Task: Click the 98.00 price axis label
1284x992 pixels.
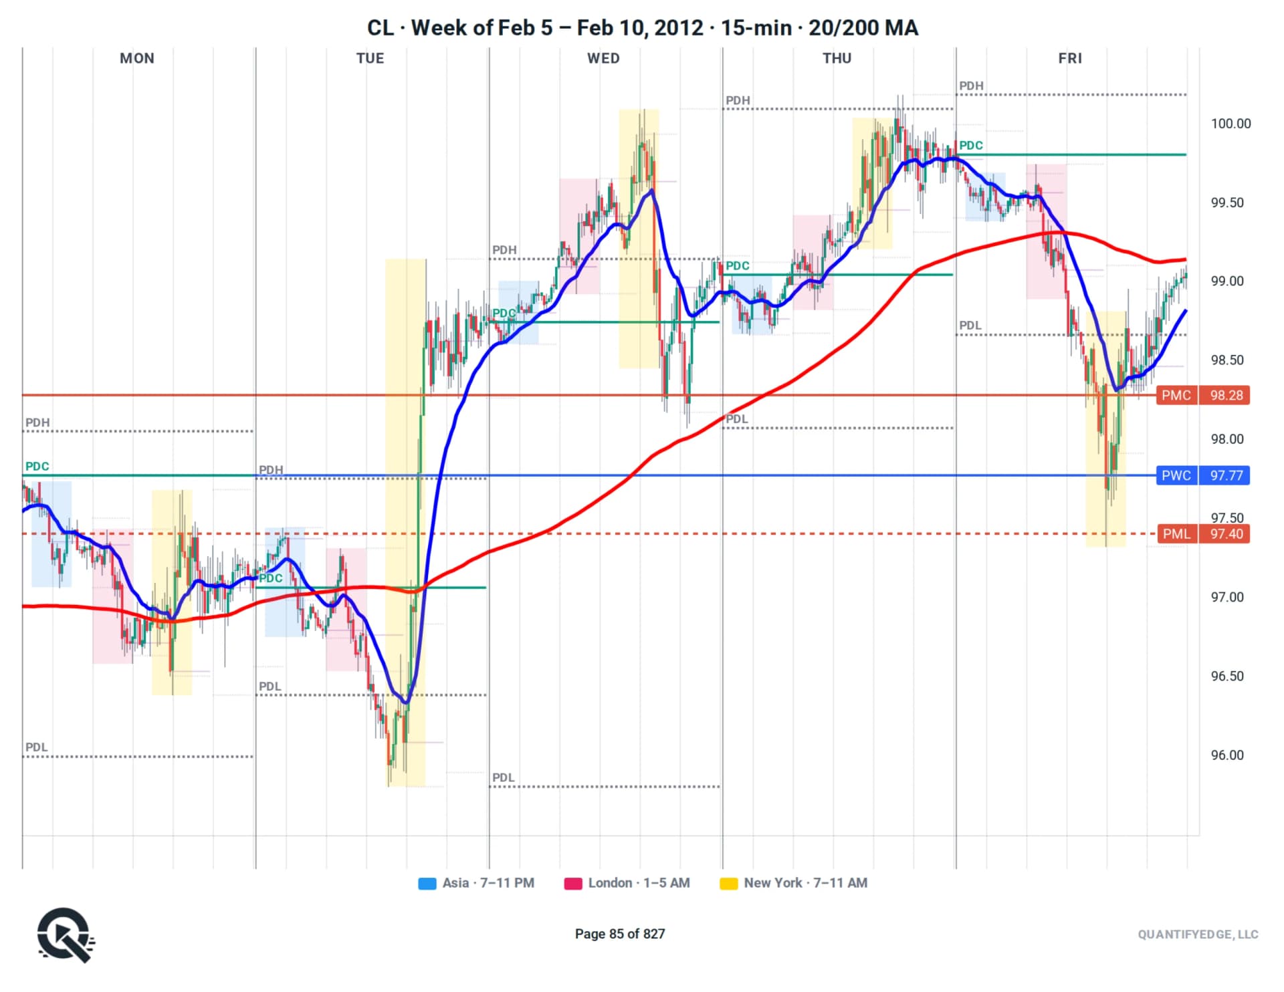Action: (1227, 439)
